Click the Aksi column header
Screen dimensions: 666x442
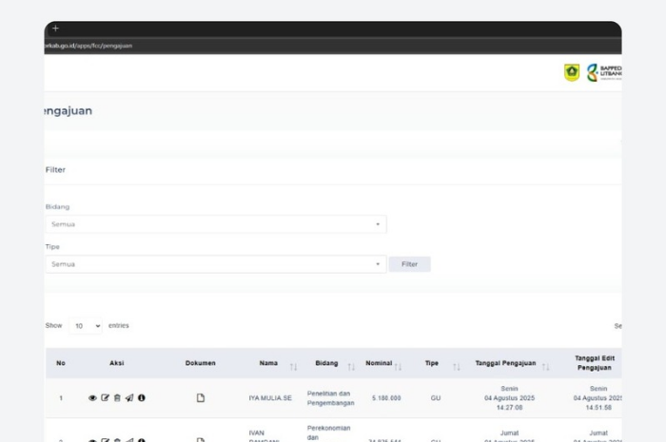pyautogui.click(x=117, y=363)
